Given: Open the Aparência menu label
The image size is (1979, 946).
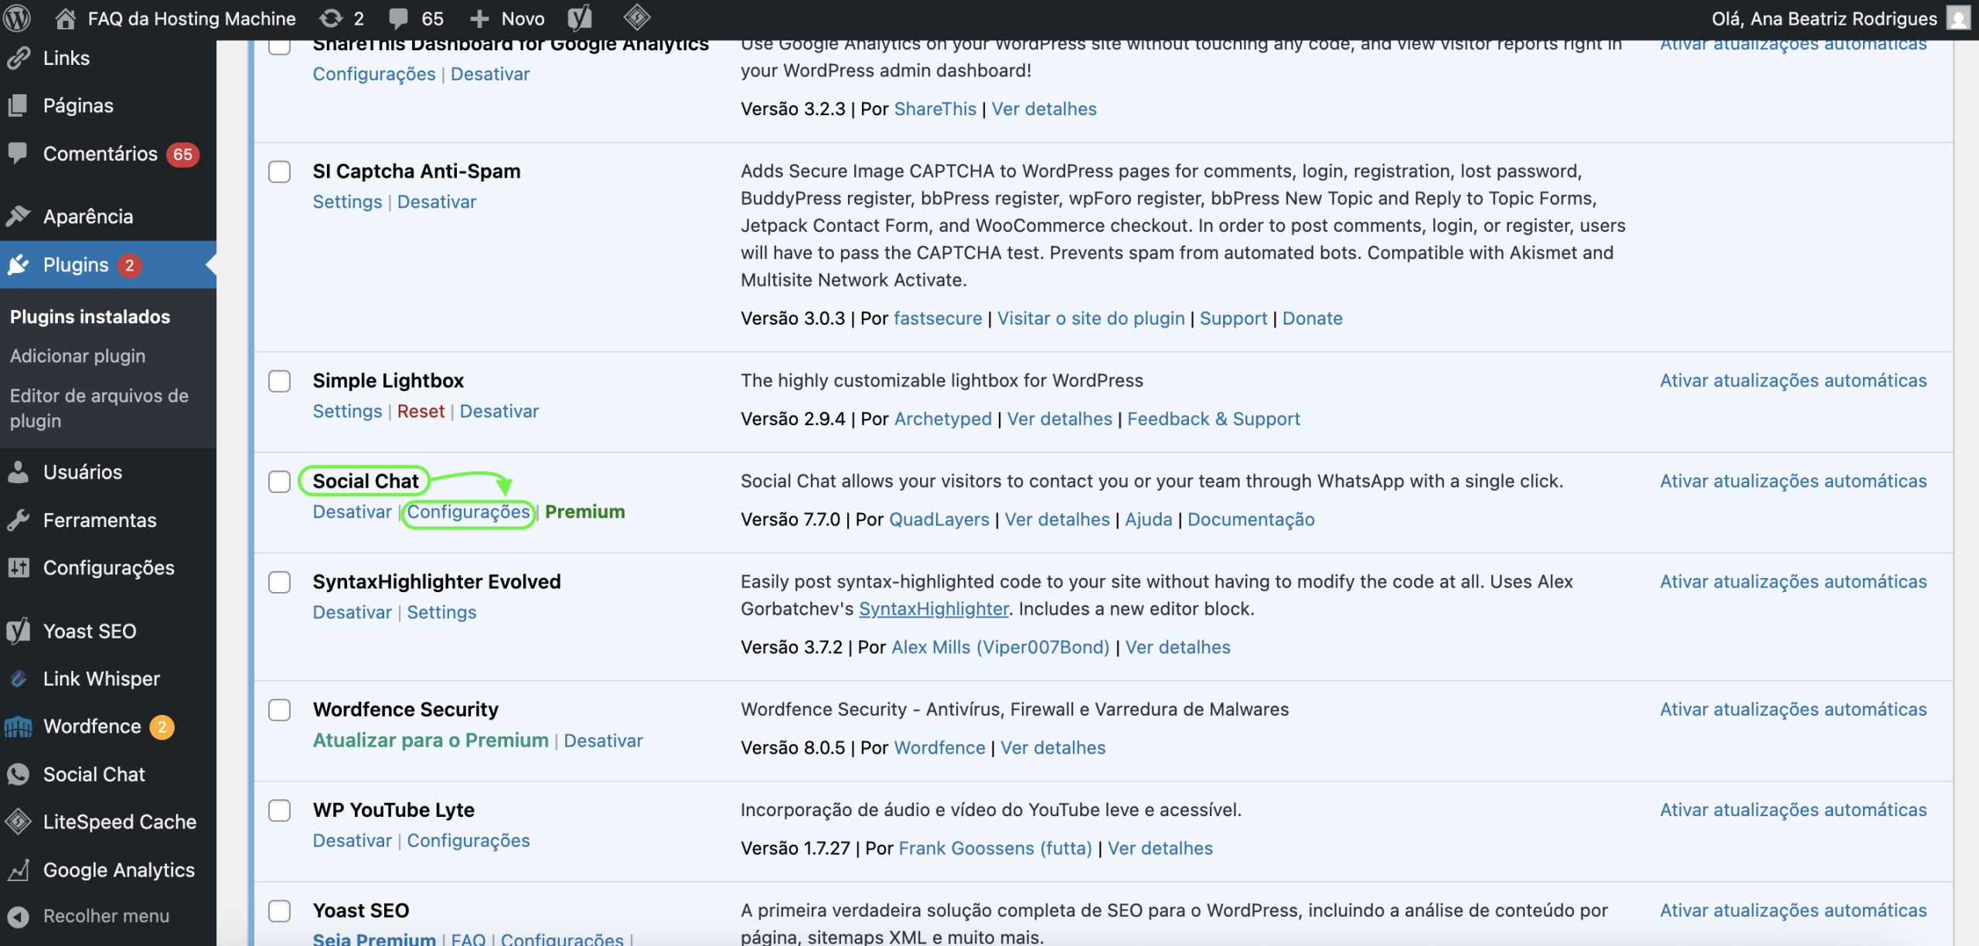Looking at the screenshot, I should click(88, 216).
